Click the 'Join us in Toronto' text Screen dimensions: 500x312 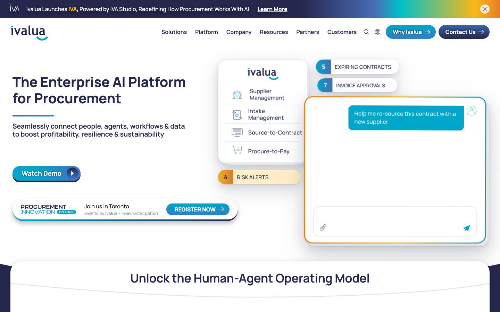[107, 206]
